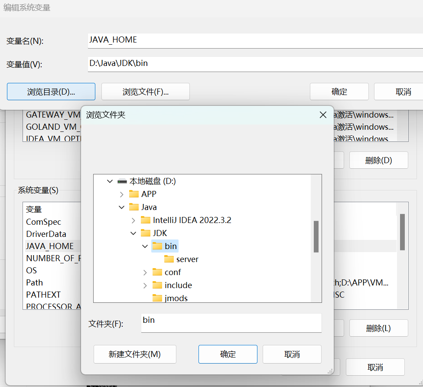Open the 浏览文件(F)... file browser

coord(145,92)
